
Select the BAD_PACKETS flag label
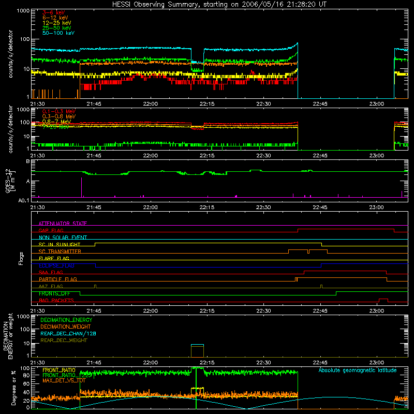(x=56, y=300)
